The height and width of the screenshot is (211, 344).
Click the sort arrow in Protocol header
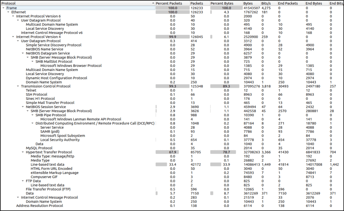click(x=153, y=3)
